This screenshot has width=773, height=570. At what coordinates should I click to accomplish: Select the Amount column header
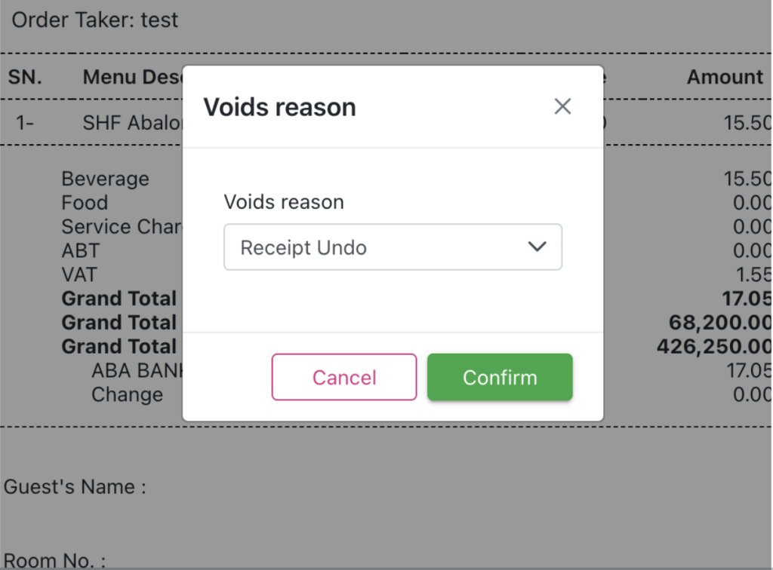(725, 77)
